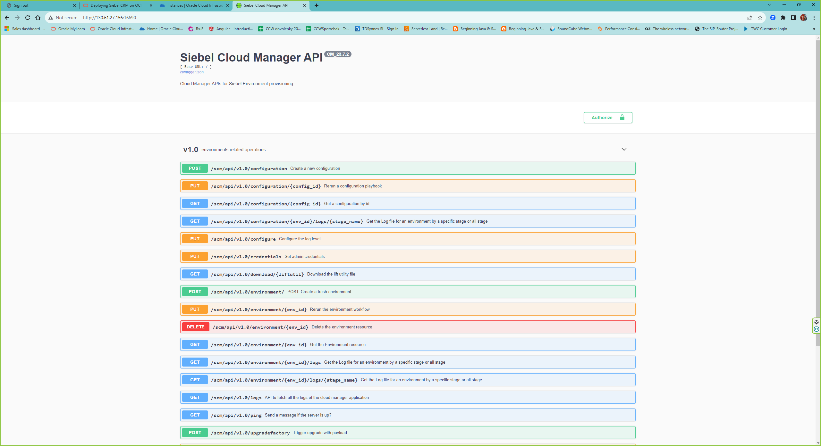This screenshot has height=446, width=821.
Task: Go back with the browser back arrow
Action: tap(7, 18)
